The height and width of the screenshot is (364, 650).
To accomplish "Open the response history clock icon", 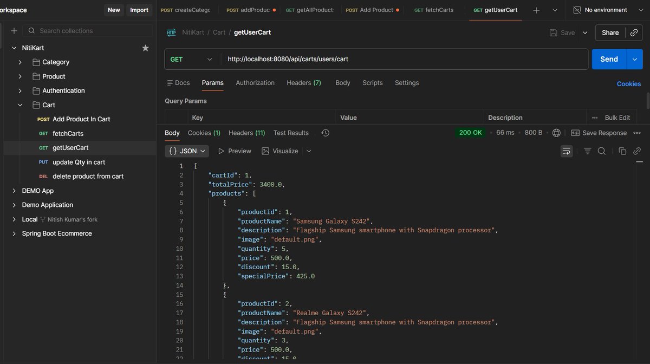I will click(325, 133).
